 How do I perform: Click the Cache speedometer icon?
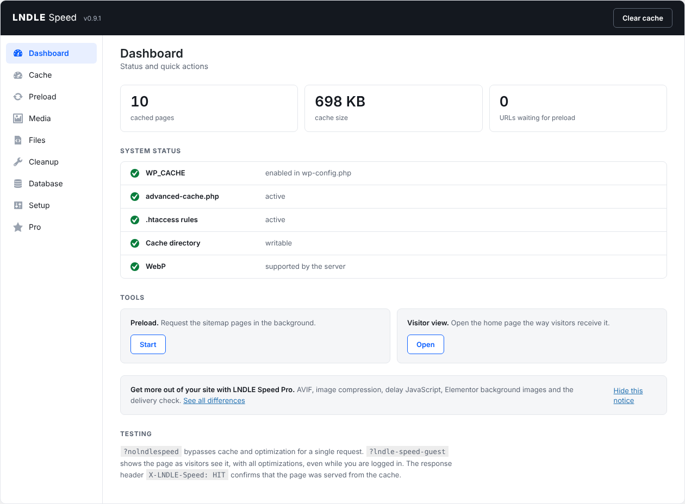click(x=18, y=75)
